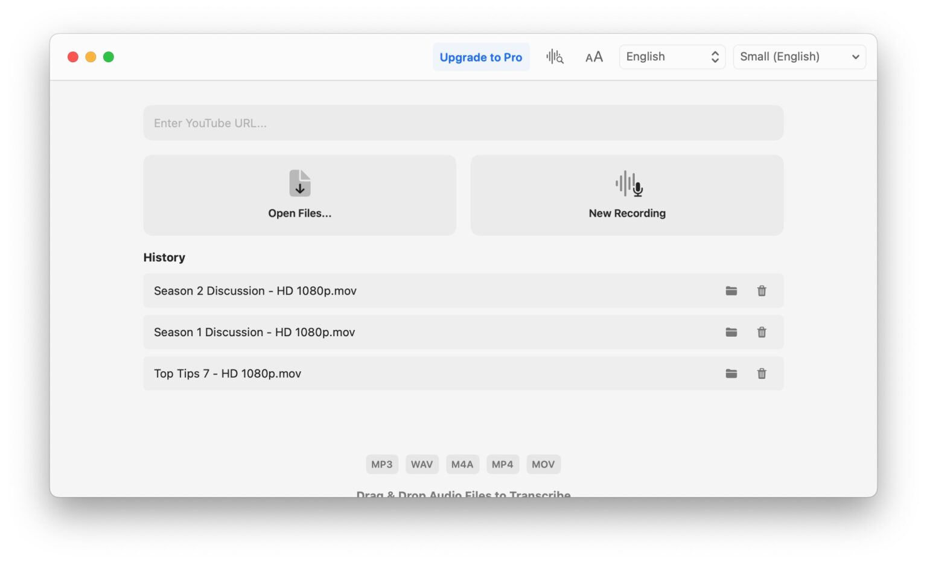
Task: Reveal Season 2 Discussion file in folder
Action: pos(731,290)
